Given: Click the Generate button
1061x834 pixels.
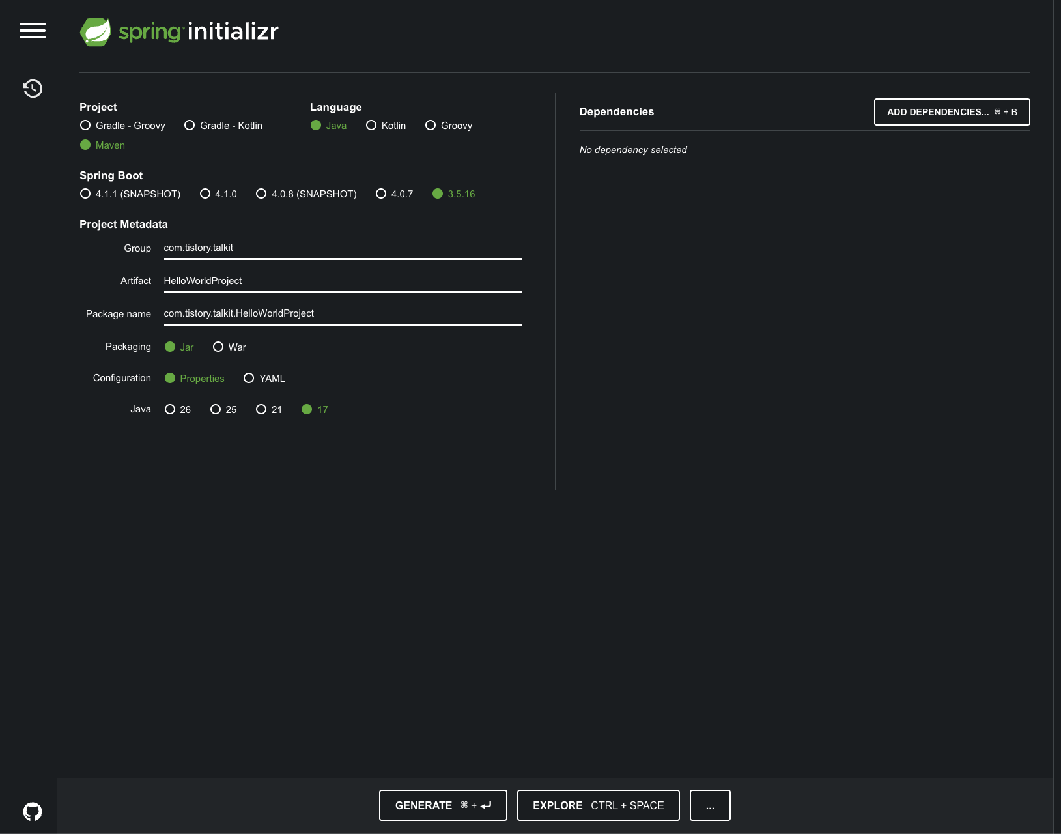Looking at the screenshot, I should (443, 805).
